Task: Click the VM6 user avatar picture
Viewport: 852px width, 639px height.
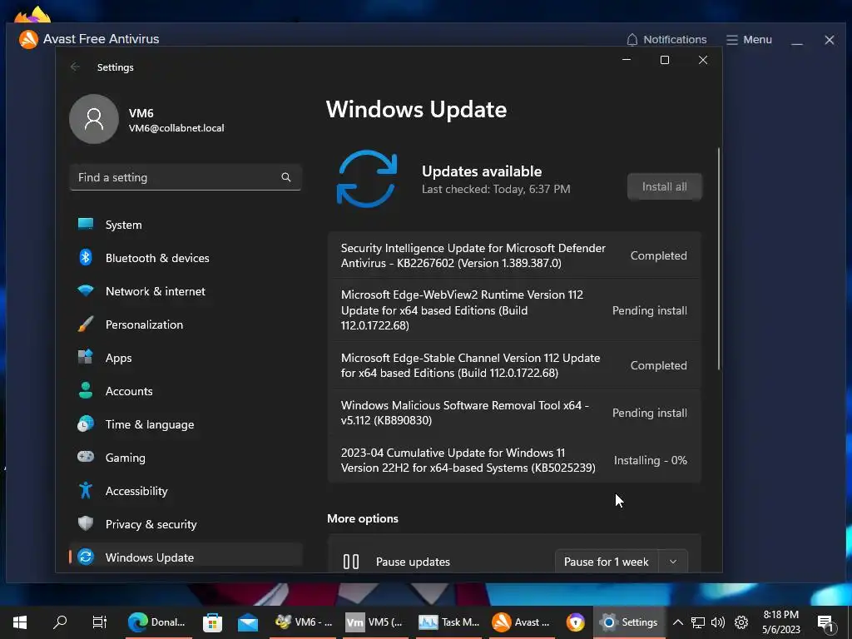Action: pyautogui.click(x=94, y=119)
